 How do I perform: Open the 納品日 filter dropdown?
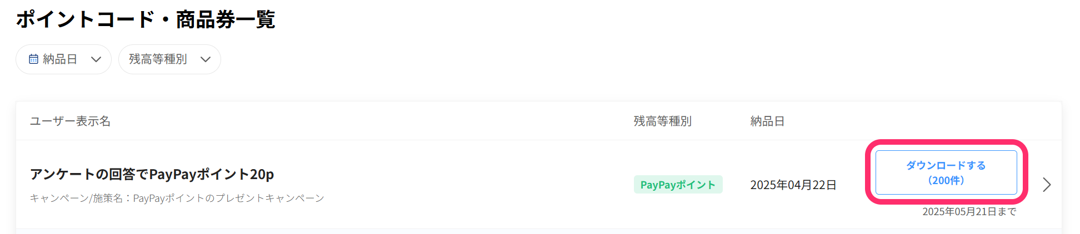[63, 59]
